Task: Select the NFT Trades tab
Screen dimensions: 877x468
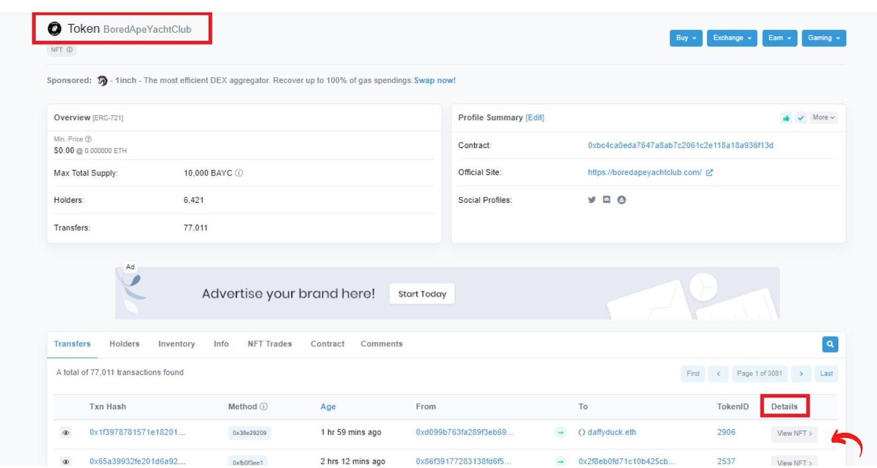Action: (x=270, y=344)
